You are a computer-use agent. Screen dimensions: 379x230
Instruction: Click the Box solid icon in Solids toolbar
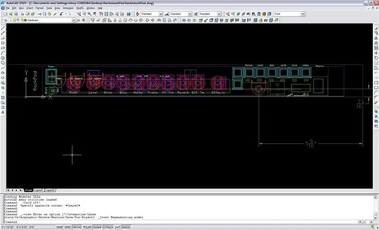[x=104, y=20]
